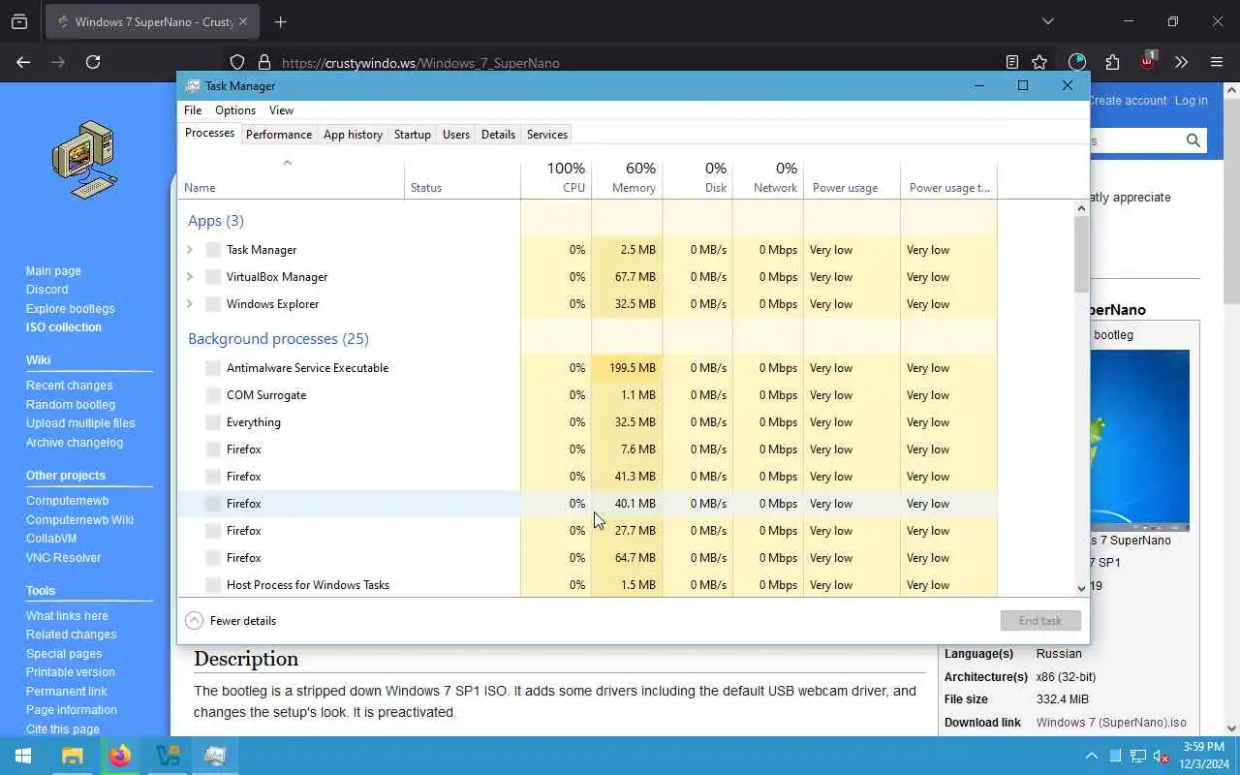This screenshot has width=1240, height=775.
Task: Open the Main page wiki link
Action: click(x=53, y=271)
